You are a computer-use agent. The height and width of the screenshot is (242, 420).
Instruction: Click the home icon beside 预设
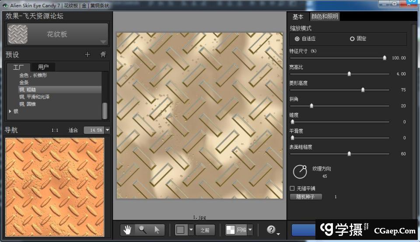(103, 55)
